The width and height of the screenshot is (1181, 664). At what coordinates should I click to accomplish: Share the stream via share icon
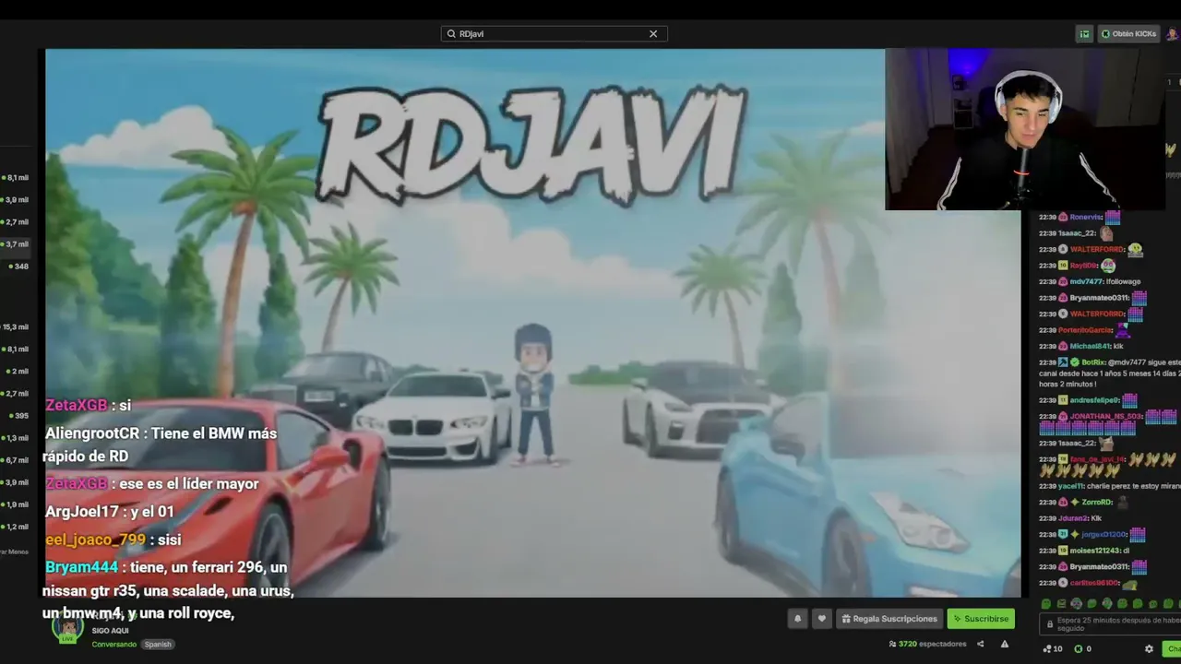click(x=980, y=644)
